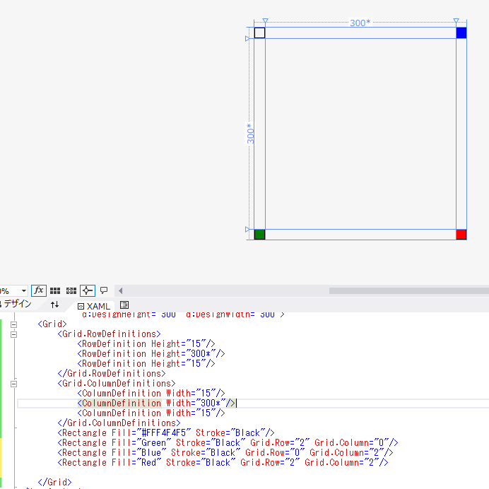Click the designer scrollbar left arrow

120,291
